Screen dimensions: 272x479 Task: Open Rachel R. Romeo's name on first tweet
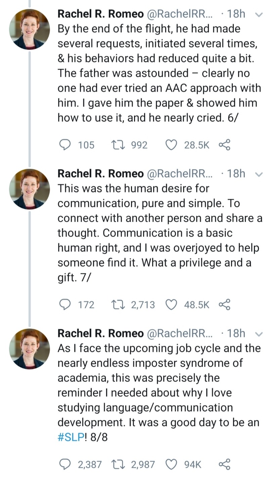[100, 14]
